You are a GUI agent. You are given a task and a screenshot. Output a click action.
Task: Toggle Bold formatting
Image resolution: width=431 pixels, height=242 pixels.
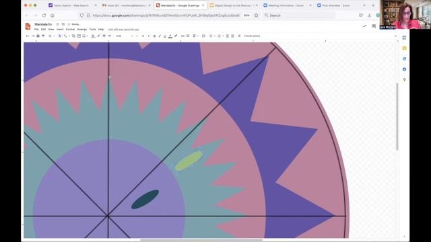click(154, 36)
